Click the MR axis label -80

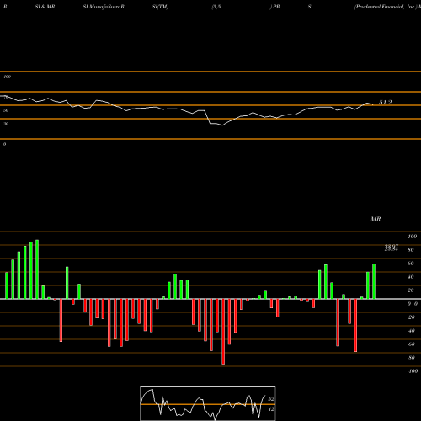411,358
